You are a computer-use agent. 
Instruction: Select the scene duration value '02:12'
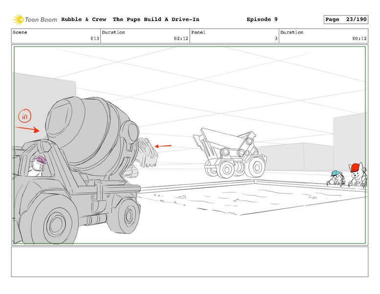(181, 39)
